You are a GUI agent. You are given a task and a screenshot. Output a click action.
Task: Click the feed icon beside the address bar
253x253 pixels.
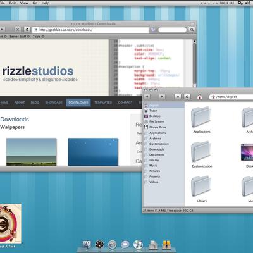pyautogui.click(x=152, y=30)
